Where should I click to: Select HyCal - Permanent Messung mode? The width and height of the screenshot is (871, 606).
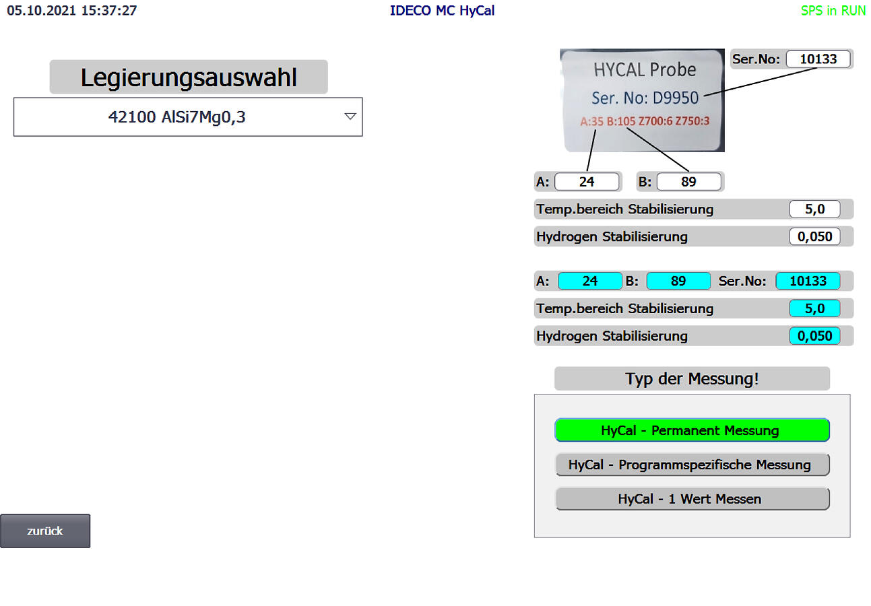692,430
